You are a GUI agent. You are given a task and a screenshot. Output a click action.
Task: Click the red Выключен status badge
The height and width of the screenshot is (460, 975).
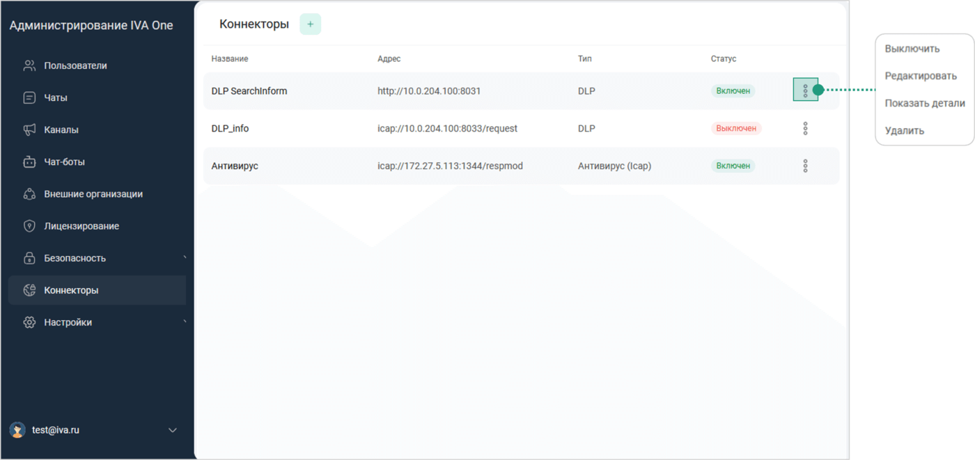[736, 129]
